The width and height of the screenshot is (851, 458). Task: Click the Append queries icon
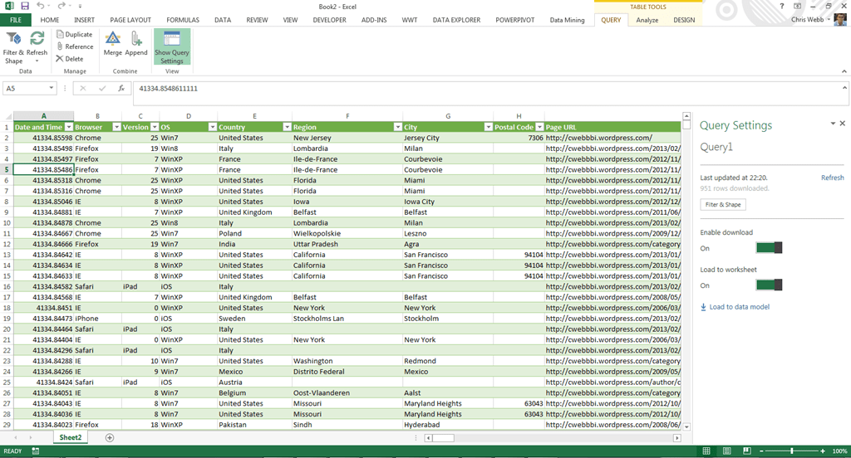[x=136, y=45]
